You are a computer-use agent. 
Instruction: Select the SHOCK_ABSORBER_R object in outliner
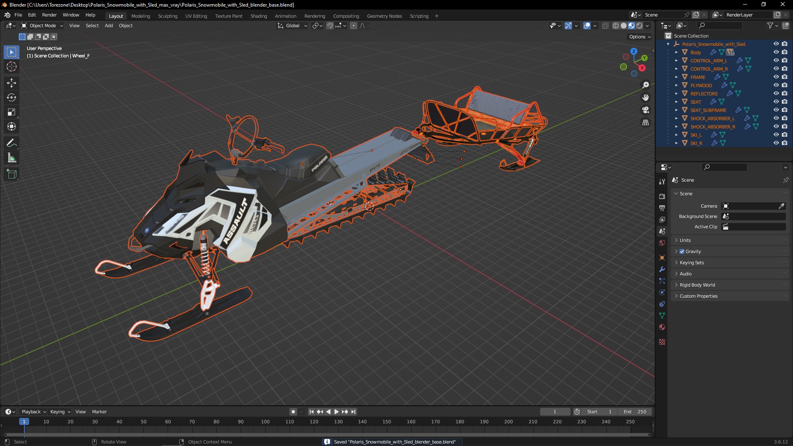click(x=712, y=127)
